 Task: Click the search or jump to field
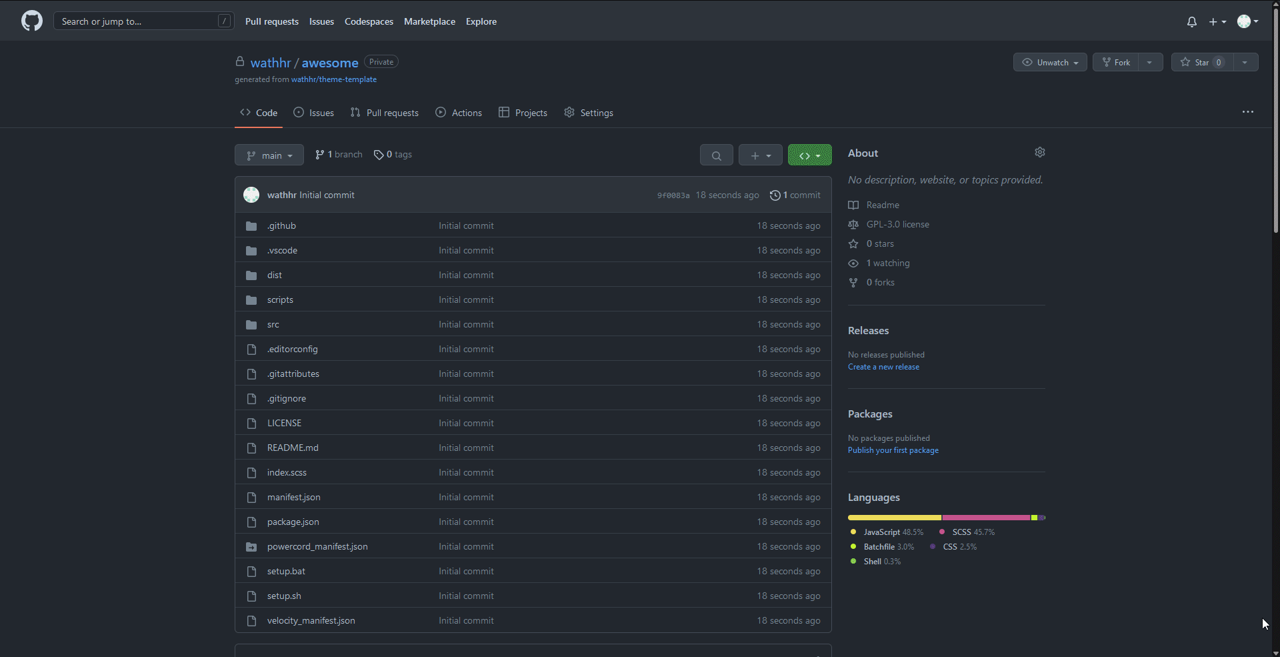(133, 21)
